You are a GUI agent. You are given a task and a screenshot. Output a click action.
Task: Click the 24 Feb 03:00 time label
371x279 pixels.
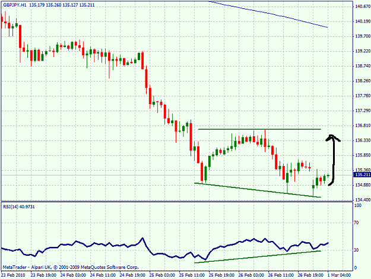(73, 275)
